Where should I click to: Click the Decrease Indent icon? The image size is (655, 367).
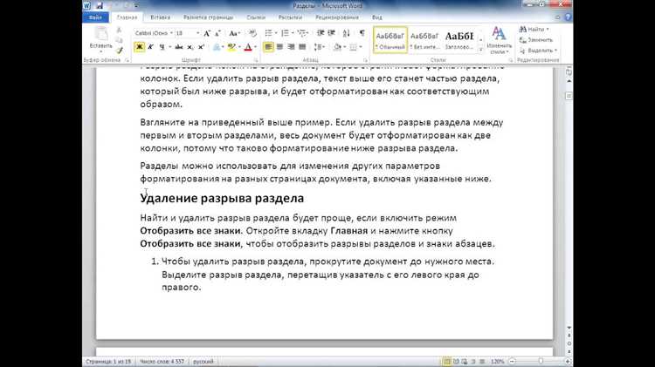coord(321,33)
